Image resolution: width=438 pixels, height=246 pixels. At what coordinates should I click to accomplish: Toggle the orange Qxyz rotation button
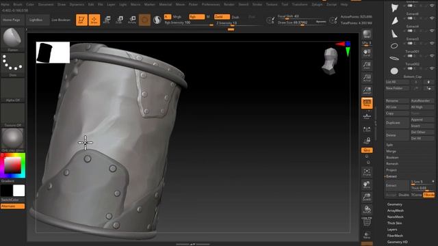(x=367, y=150)
